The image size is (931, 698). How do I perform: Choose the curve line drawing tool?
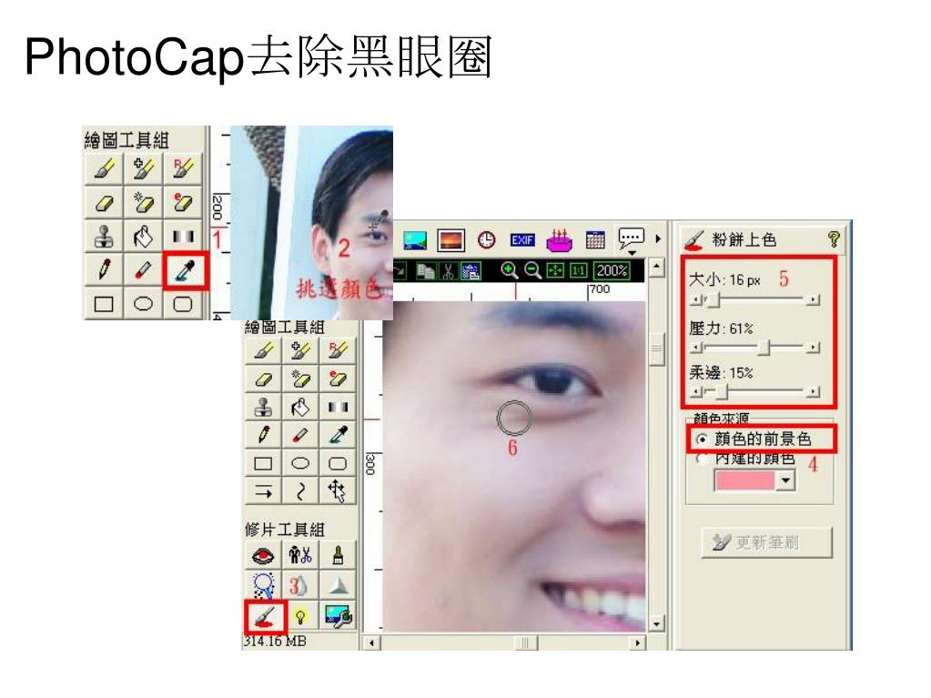[x=300, y=491]
